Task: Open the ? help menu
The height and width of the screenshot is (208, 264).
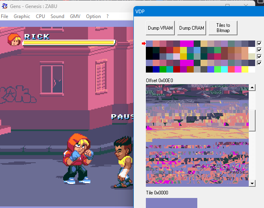Action: (x=107, y=16)
